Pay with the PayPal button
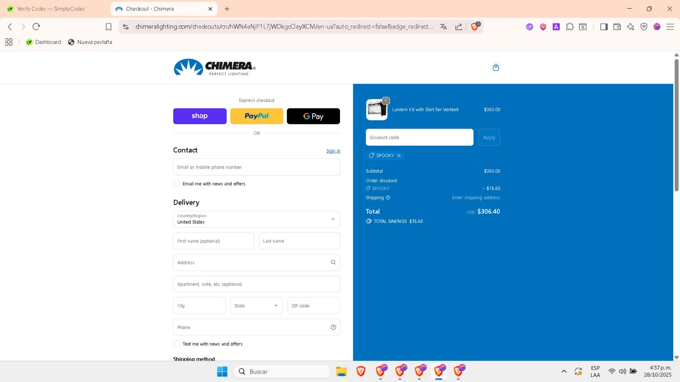Viewport: 680px width, 382px height. click(257, 116)
